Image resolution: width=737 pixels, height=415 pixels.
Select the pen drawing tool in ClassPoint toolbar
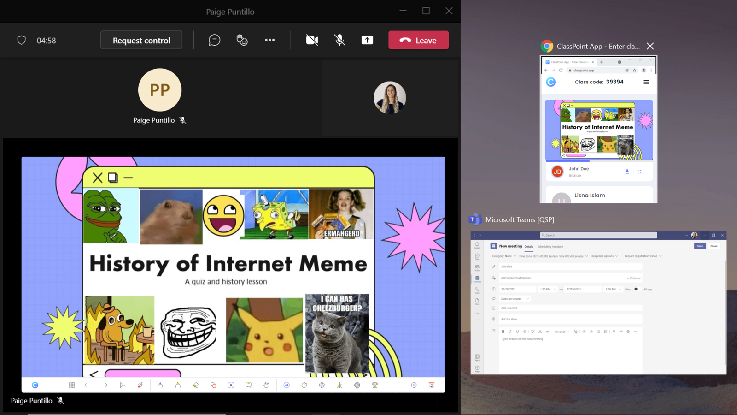161,385
